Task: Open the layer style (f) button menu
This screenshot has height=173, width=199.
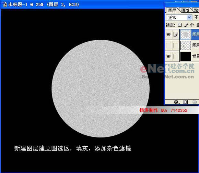Action: click(x=176, y=102)
